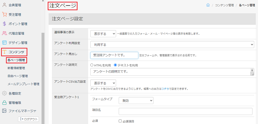
Task: Click the 注文ページ page title
Action: (63, 6)
